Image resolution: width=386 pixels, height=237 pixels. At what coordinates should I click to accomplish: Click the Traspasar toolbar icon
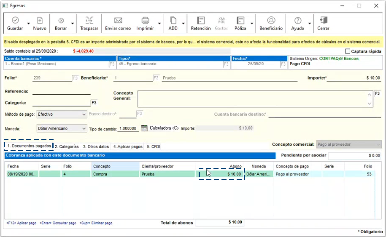pyautogui.click(x=89, y=20)
